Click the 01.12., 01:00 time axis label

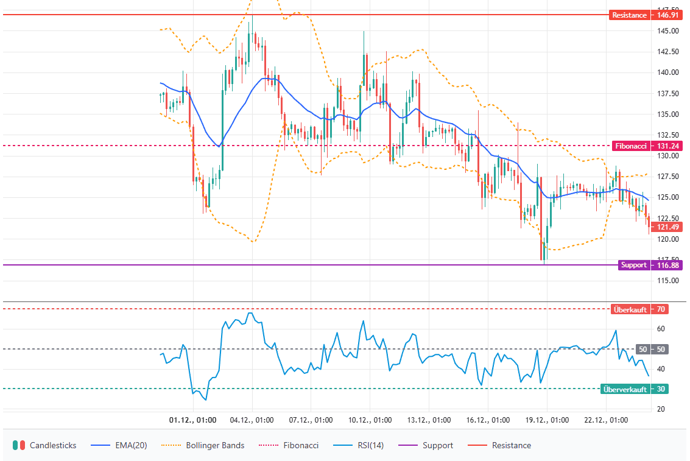coord(193,420)
